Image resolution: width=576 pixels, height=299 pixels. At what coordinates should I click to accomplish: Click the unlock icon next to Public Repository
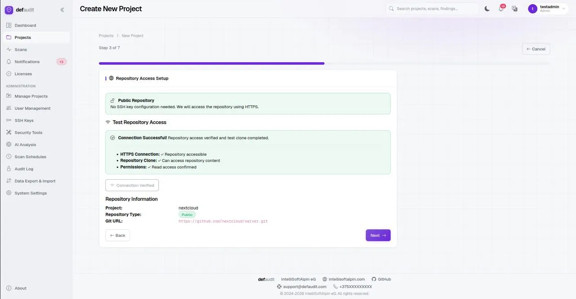[x=112, y=100]
